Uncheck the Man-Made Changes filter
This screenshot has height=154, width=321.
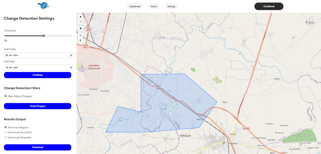point(6,96)
